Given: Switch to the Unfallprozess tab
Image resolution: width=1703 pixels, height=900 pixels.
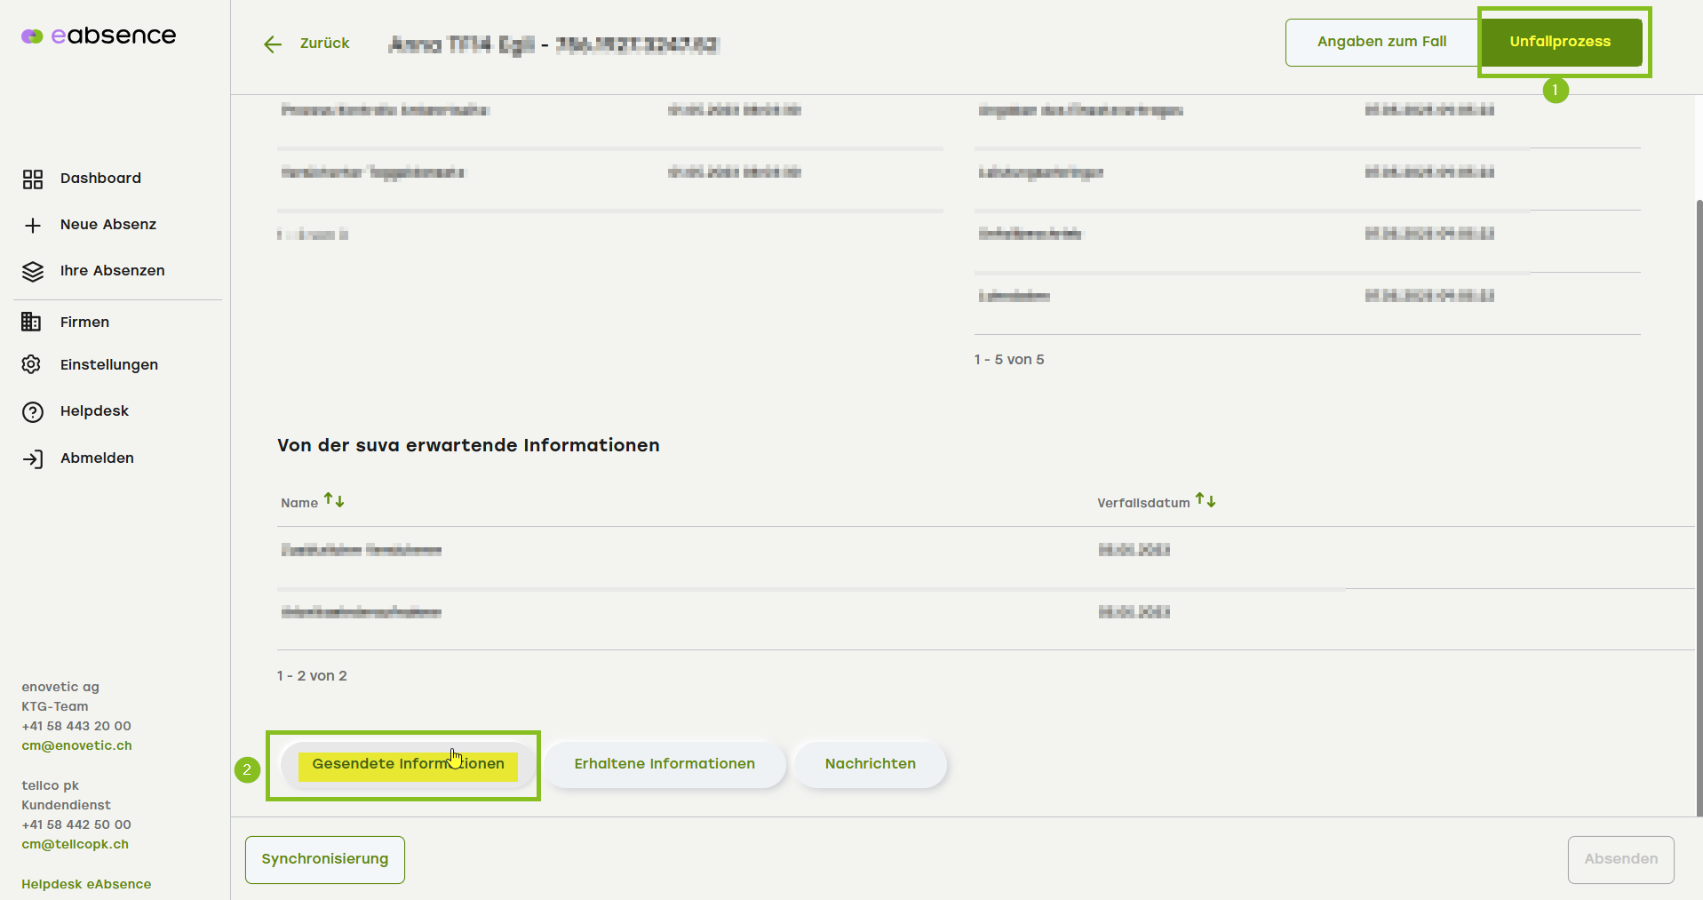Looking at the screenshot, I should (1559, 42).
